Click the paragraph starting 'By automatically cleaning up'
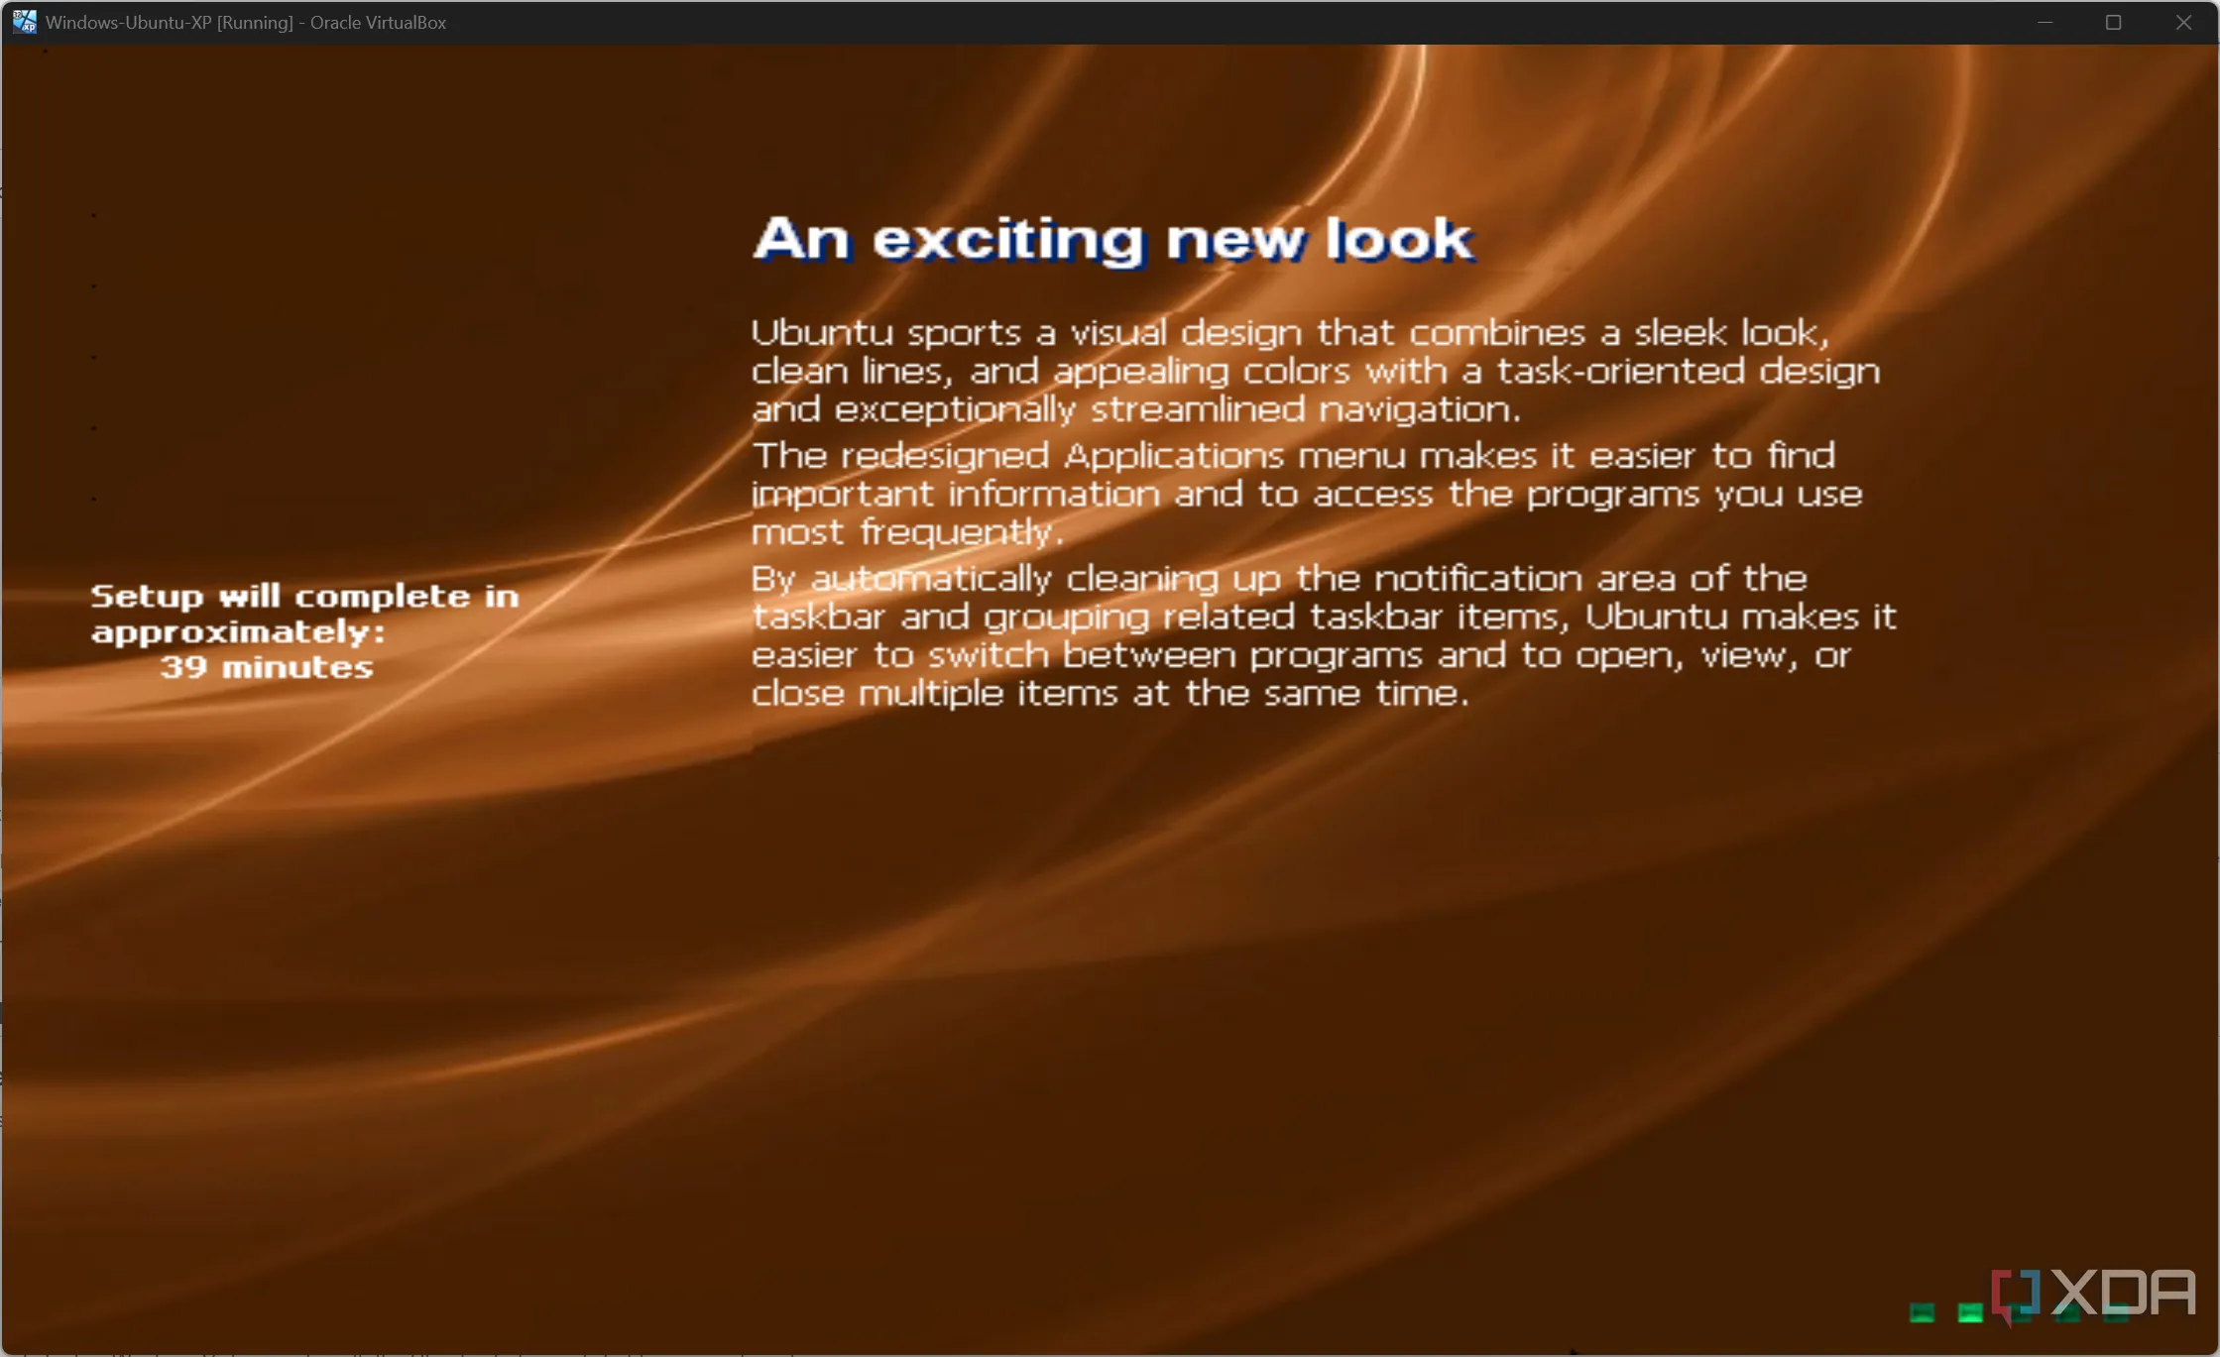Screen dimensions: 2220x1357 (x=1324, y=635)
